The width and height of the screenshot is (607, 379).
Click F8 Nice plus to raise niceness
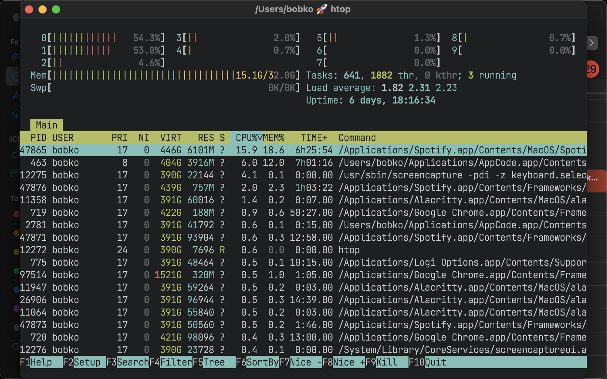tap(344, 362)
